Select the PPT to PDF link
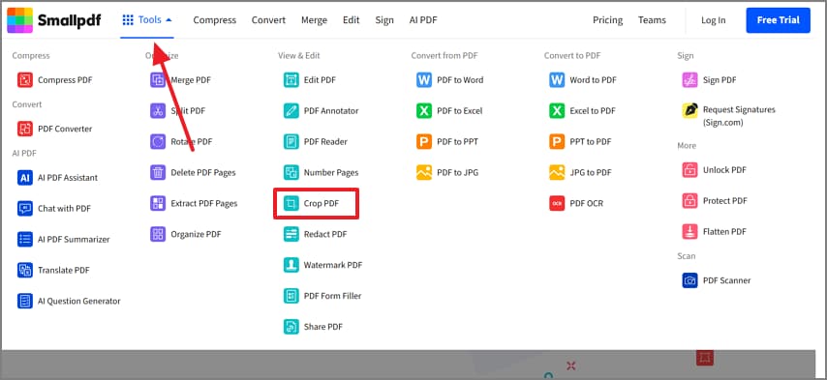827x380 pixels. point(590,141)
